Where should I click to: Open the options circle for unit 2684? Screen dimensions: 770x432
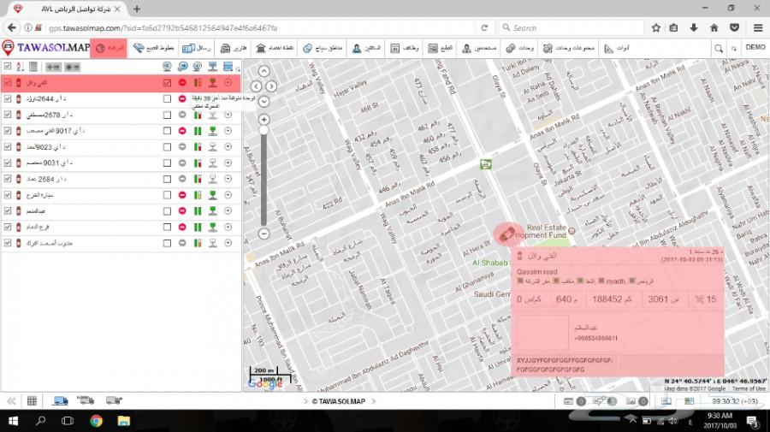pyautogui.click(x=228, y=179)
